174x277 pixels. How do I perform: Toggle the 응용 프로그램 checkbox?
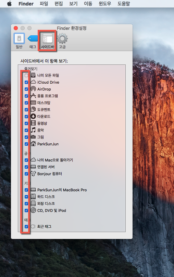(x=26, y=96)
